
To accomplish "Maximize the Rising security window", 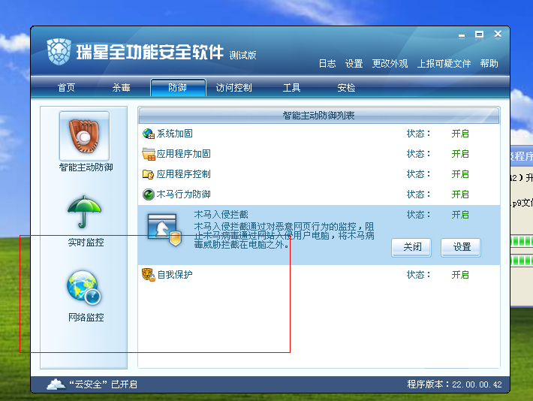I will tap(479, 35).
